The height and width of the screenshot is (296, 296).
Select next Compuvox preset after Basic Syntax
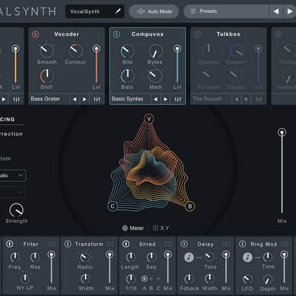(166, 99)
